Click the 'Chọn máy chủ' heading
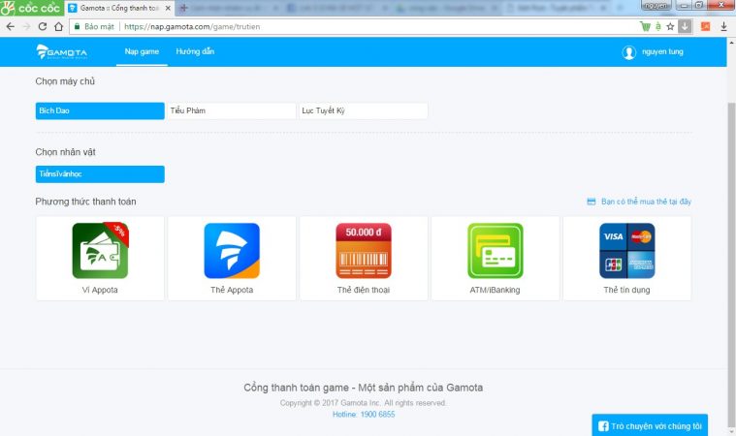 click(x=65, y=81)
